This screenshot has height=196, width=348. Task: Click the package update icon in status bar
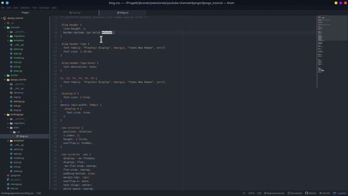point(334,193)
